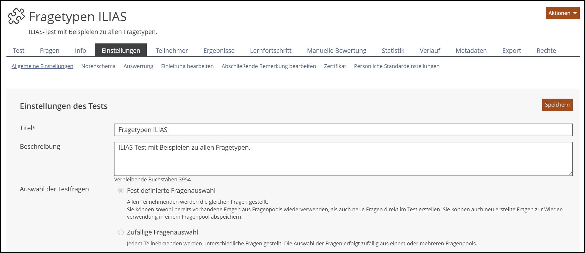
Task: Select Fest definierte Fragenauswahl radio button
Action: point(121,191)
